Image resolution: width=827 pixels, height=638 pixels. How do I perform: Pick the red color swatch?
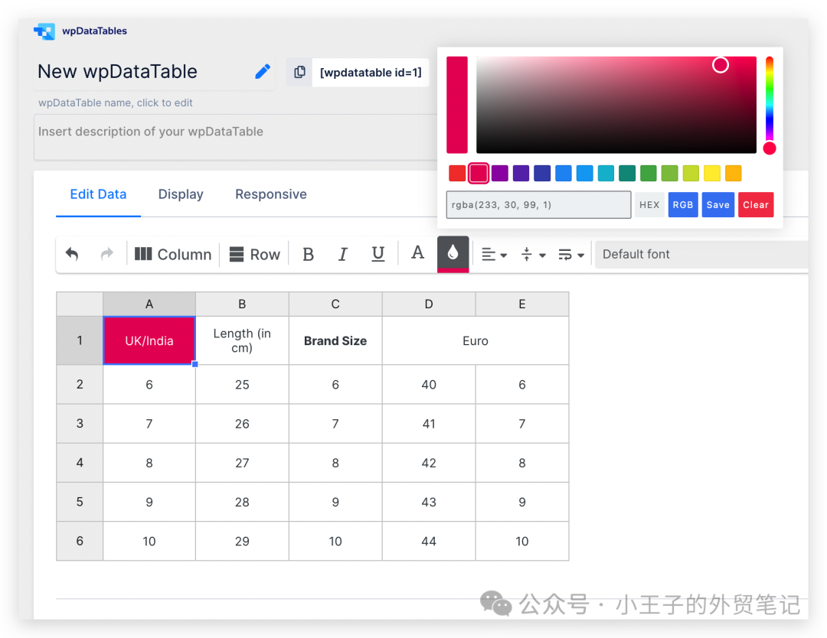click(456, 174)
